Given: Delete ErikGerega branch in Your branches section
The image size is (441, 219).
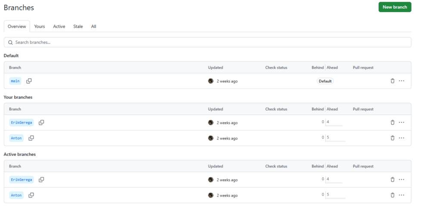Looking at the screenshot, I should pos(393,122).
